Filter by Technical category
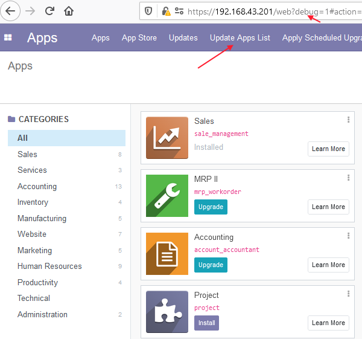 tap(66, 298)
